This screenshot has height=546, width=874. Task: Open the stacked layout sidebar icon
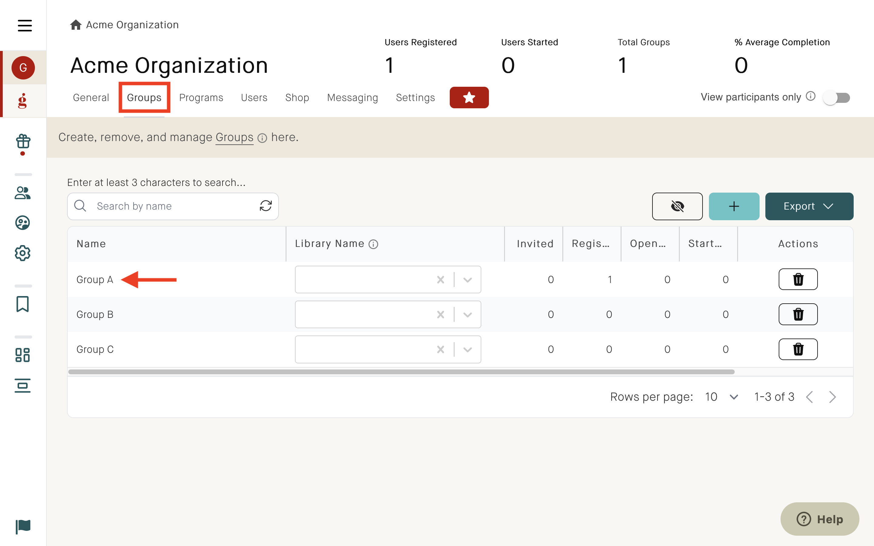click(22, 386)
